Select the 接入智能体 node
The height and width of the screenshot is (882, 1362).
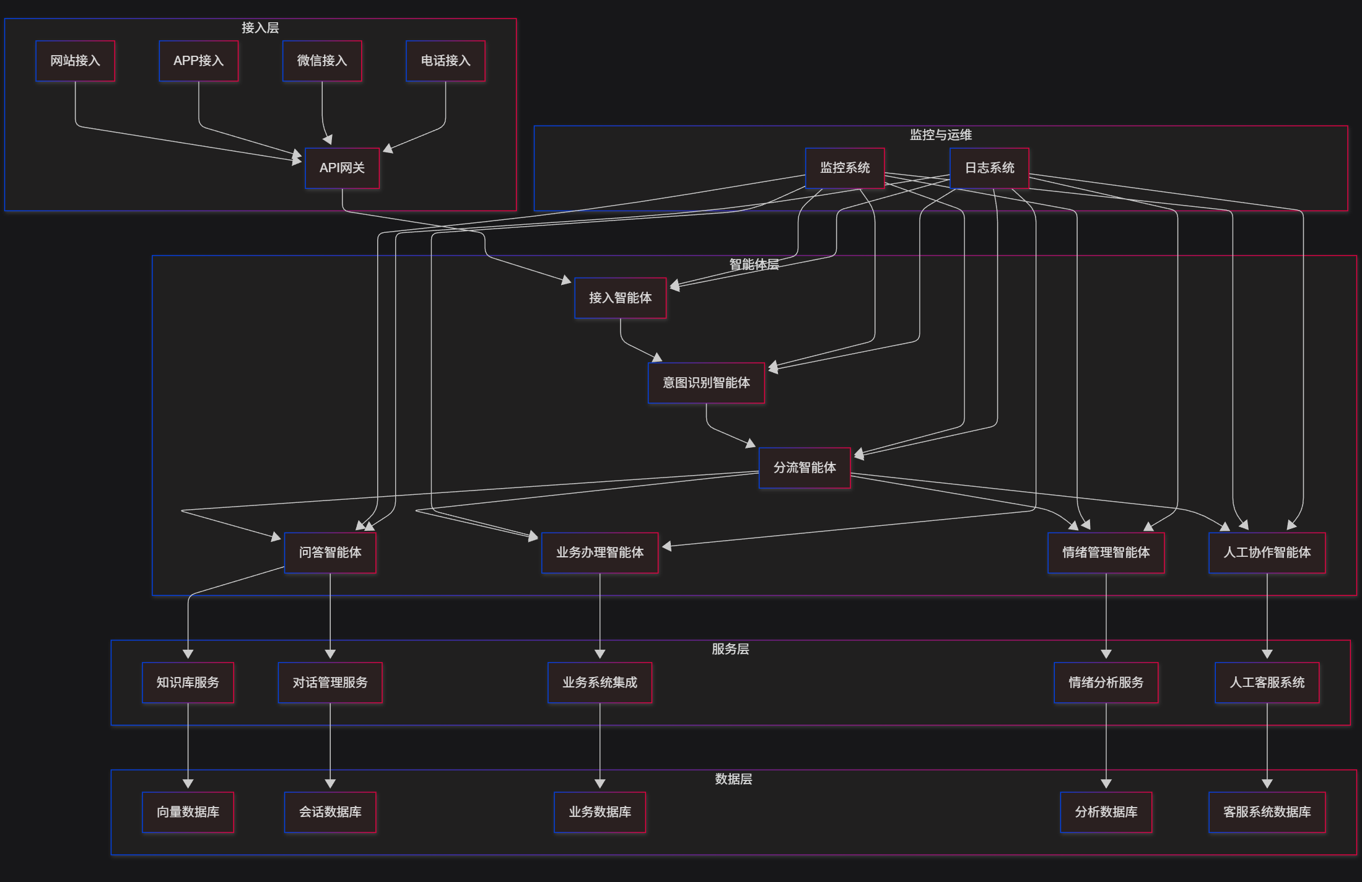620,298
